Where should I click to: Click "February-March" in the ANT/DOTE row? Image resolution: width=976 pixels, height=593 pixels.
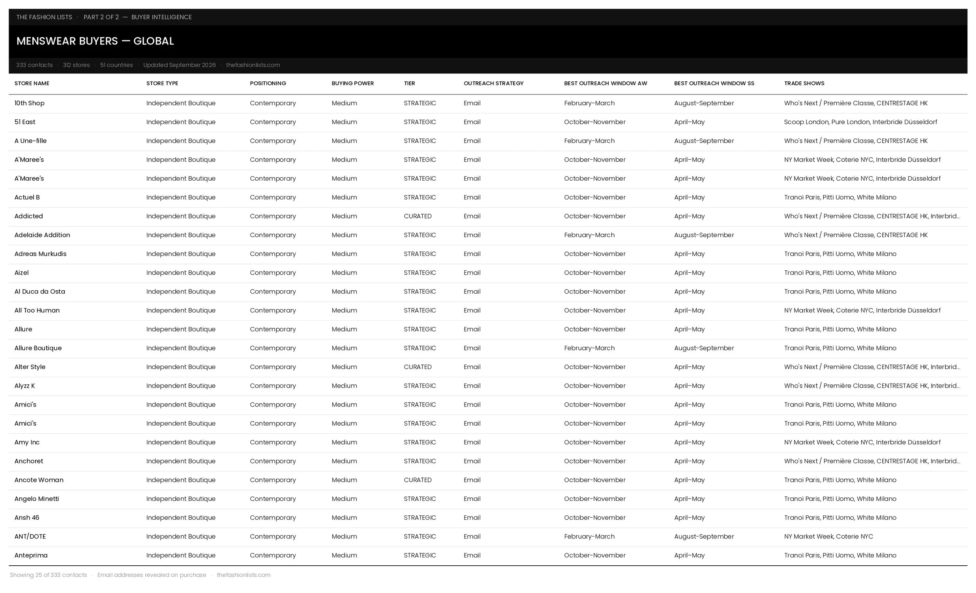pos(590,536)
